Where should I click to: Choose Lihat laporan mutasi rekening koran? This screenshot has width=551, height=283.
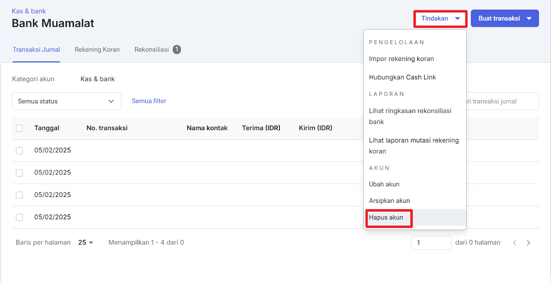point(415,146)
